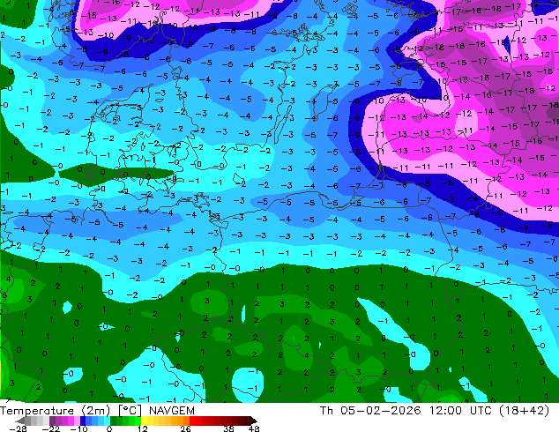559x432 pixels.
Task: Click the bright red swatch above the 26 label
Action: pos(192,421)
